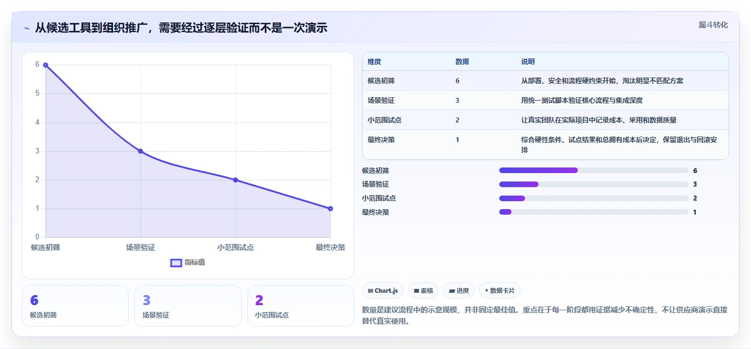The image size is (751, 349).
Task: Click the description 用统一测试脚本验证核心流程与集成深度
Action: [x=582, y=101]
